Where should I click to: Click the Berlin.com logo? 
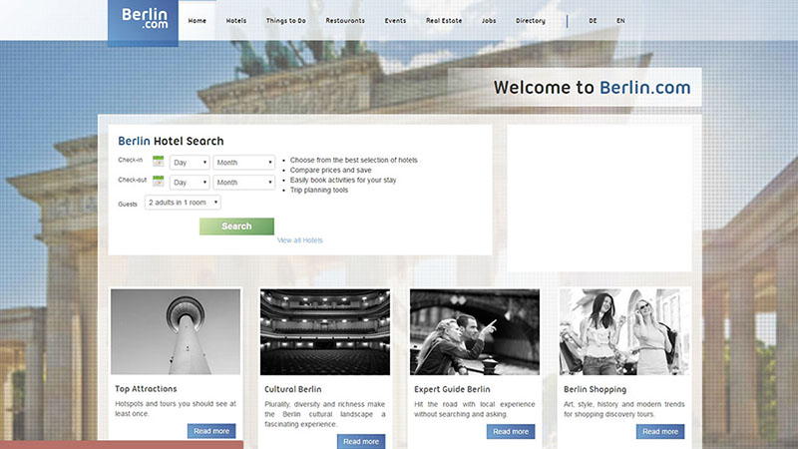[x=143, y=21]
